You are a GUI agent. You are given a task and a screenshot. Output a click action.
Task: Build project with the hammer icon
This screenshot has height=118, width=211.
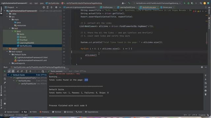click(x=129, y=3)
